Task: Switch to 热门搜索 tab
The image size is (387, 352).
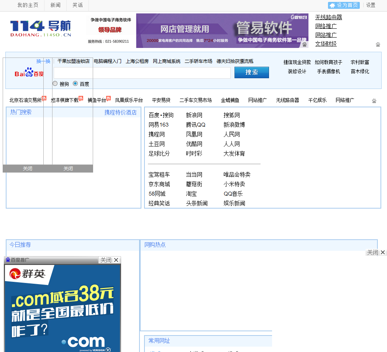Action: point(21,112)
